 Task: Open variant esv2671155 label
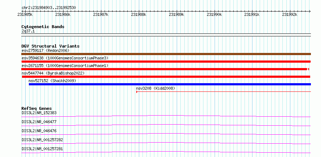tap(65, 66)
